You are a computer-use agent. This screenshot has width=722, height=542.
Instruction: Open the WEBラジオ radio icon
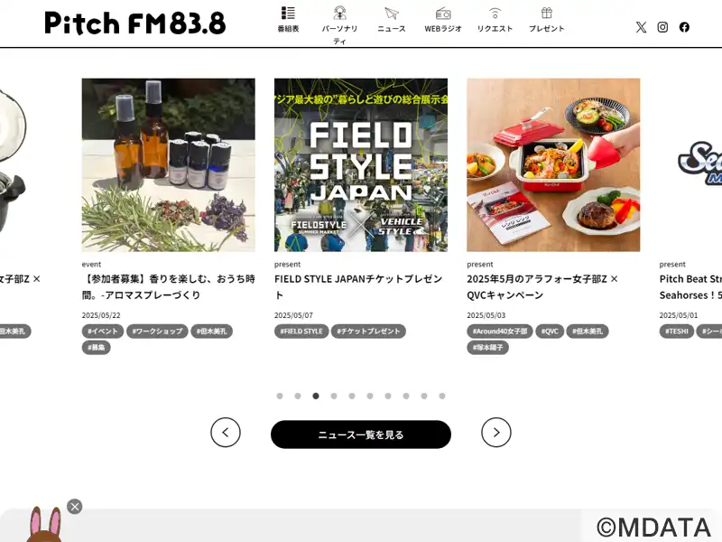point(443,14)
